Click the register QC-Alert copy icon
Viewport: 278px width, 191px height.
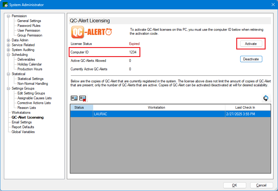coord(74,98)
